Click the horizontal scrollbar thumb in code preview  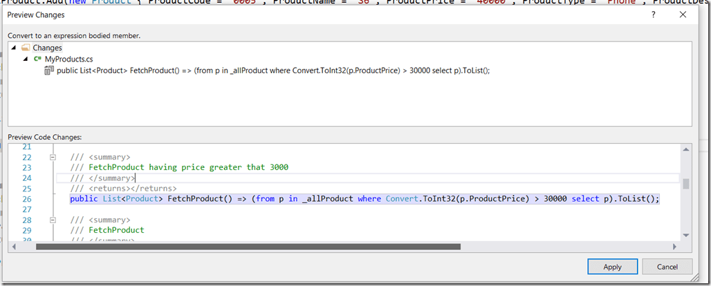click(248, 246)
